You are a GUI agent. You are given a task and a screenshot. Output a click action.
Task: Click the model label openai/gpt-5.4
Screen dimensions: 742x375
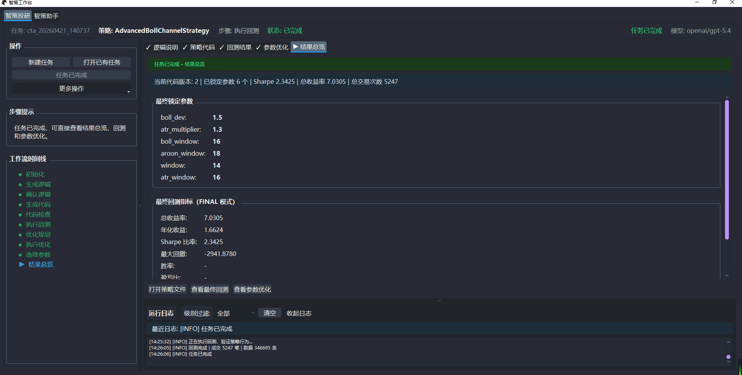coord(709,31)
